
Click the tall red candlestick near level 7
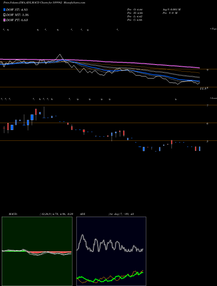[x=36, y=112]
